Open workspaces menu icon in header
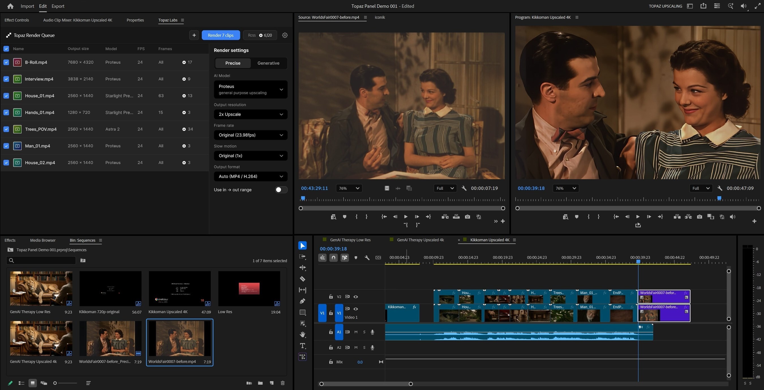This screenshot has width=764, height=390. click(690, 6)
